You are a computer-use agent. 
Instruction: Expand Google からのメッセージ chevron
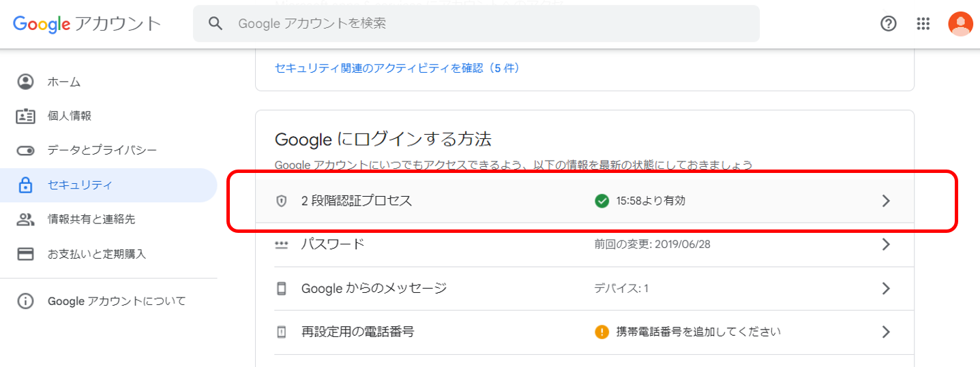pyautogui.click(x=886, y=289)
